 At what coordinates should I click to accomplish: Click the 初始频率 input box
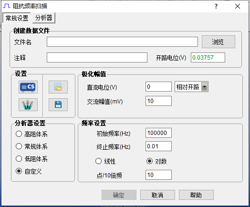(158, 133)
